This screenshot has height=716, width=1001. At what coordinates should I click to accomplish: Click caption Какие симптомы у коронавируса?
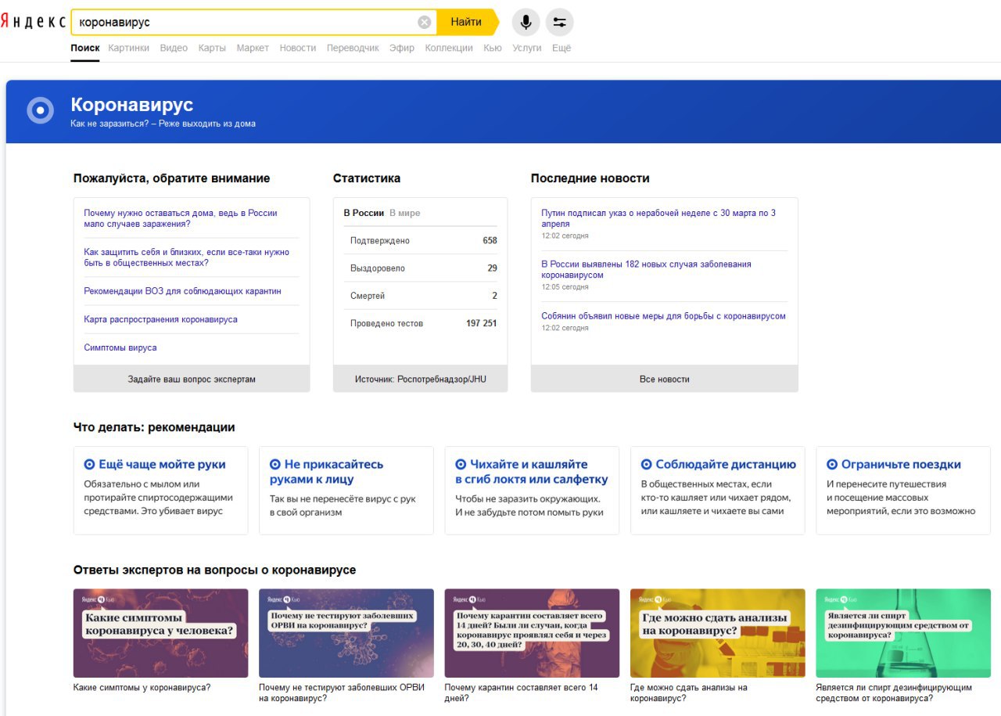tap(142, 688)
